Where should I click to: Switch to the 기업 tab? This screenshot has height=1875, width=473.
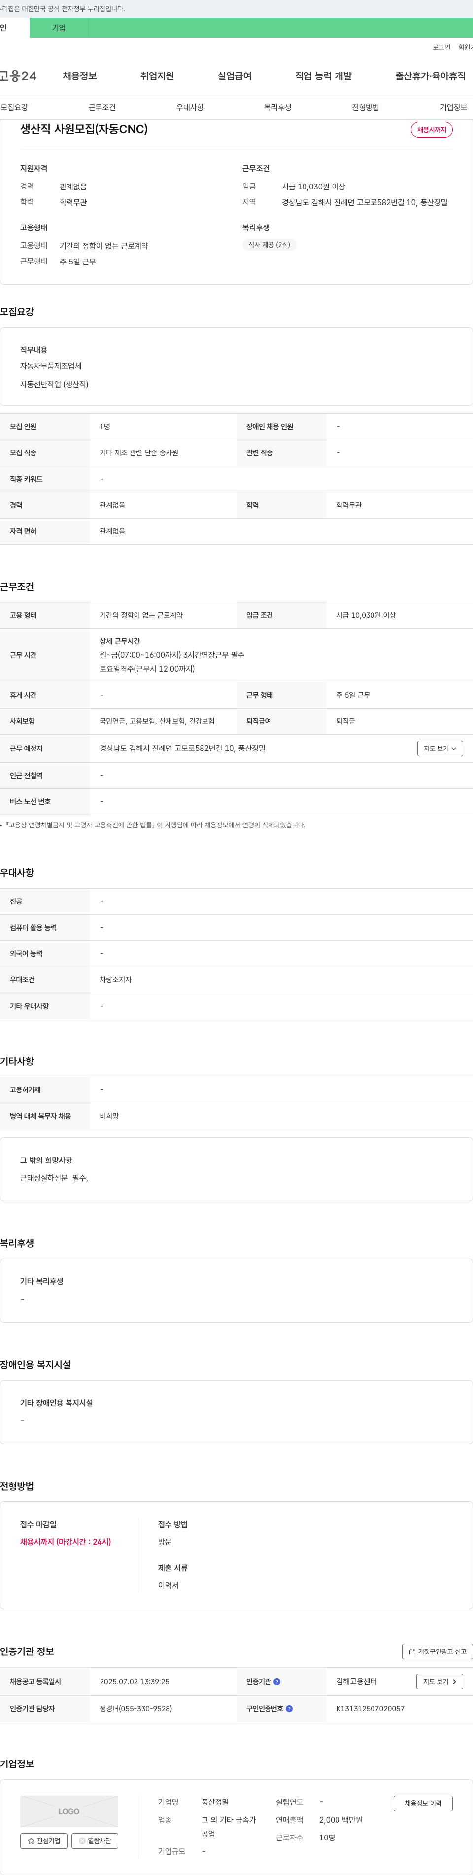(x=59, y=28)
